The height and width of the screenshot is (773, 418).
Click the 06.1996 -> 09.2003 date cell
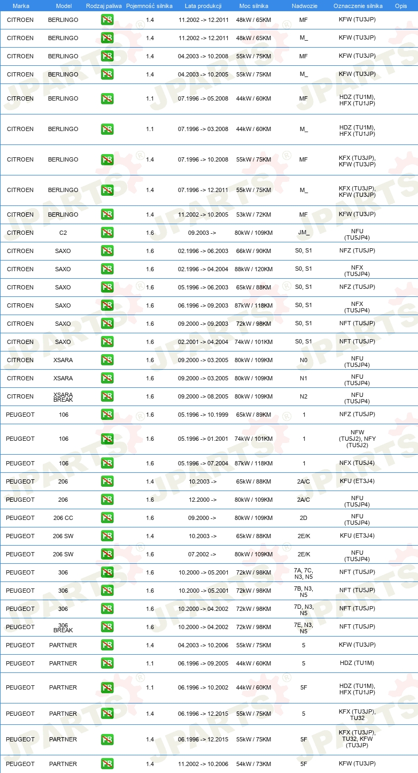point(203,305)
